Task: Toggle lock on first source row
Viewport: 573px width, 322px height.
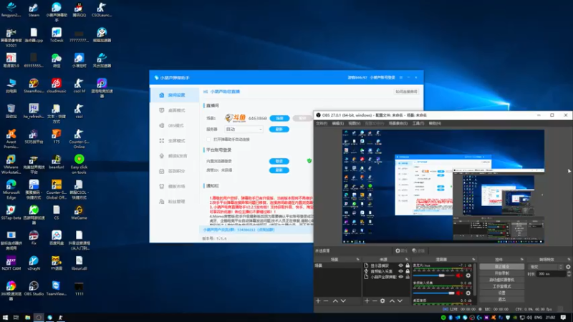Action: pos(408,265)
